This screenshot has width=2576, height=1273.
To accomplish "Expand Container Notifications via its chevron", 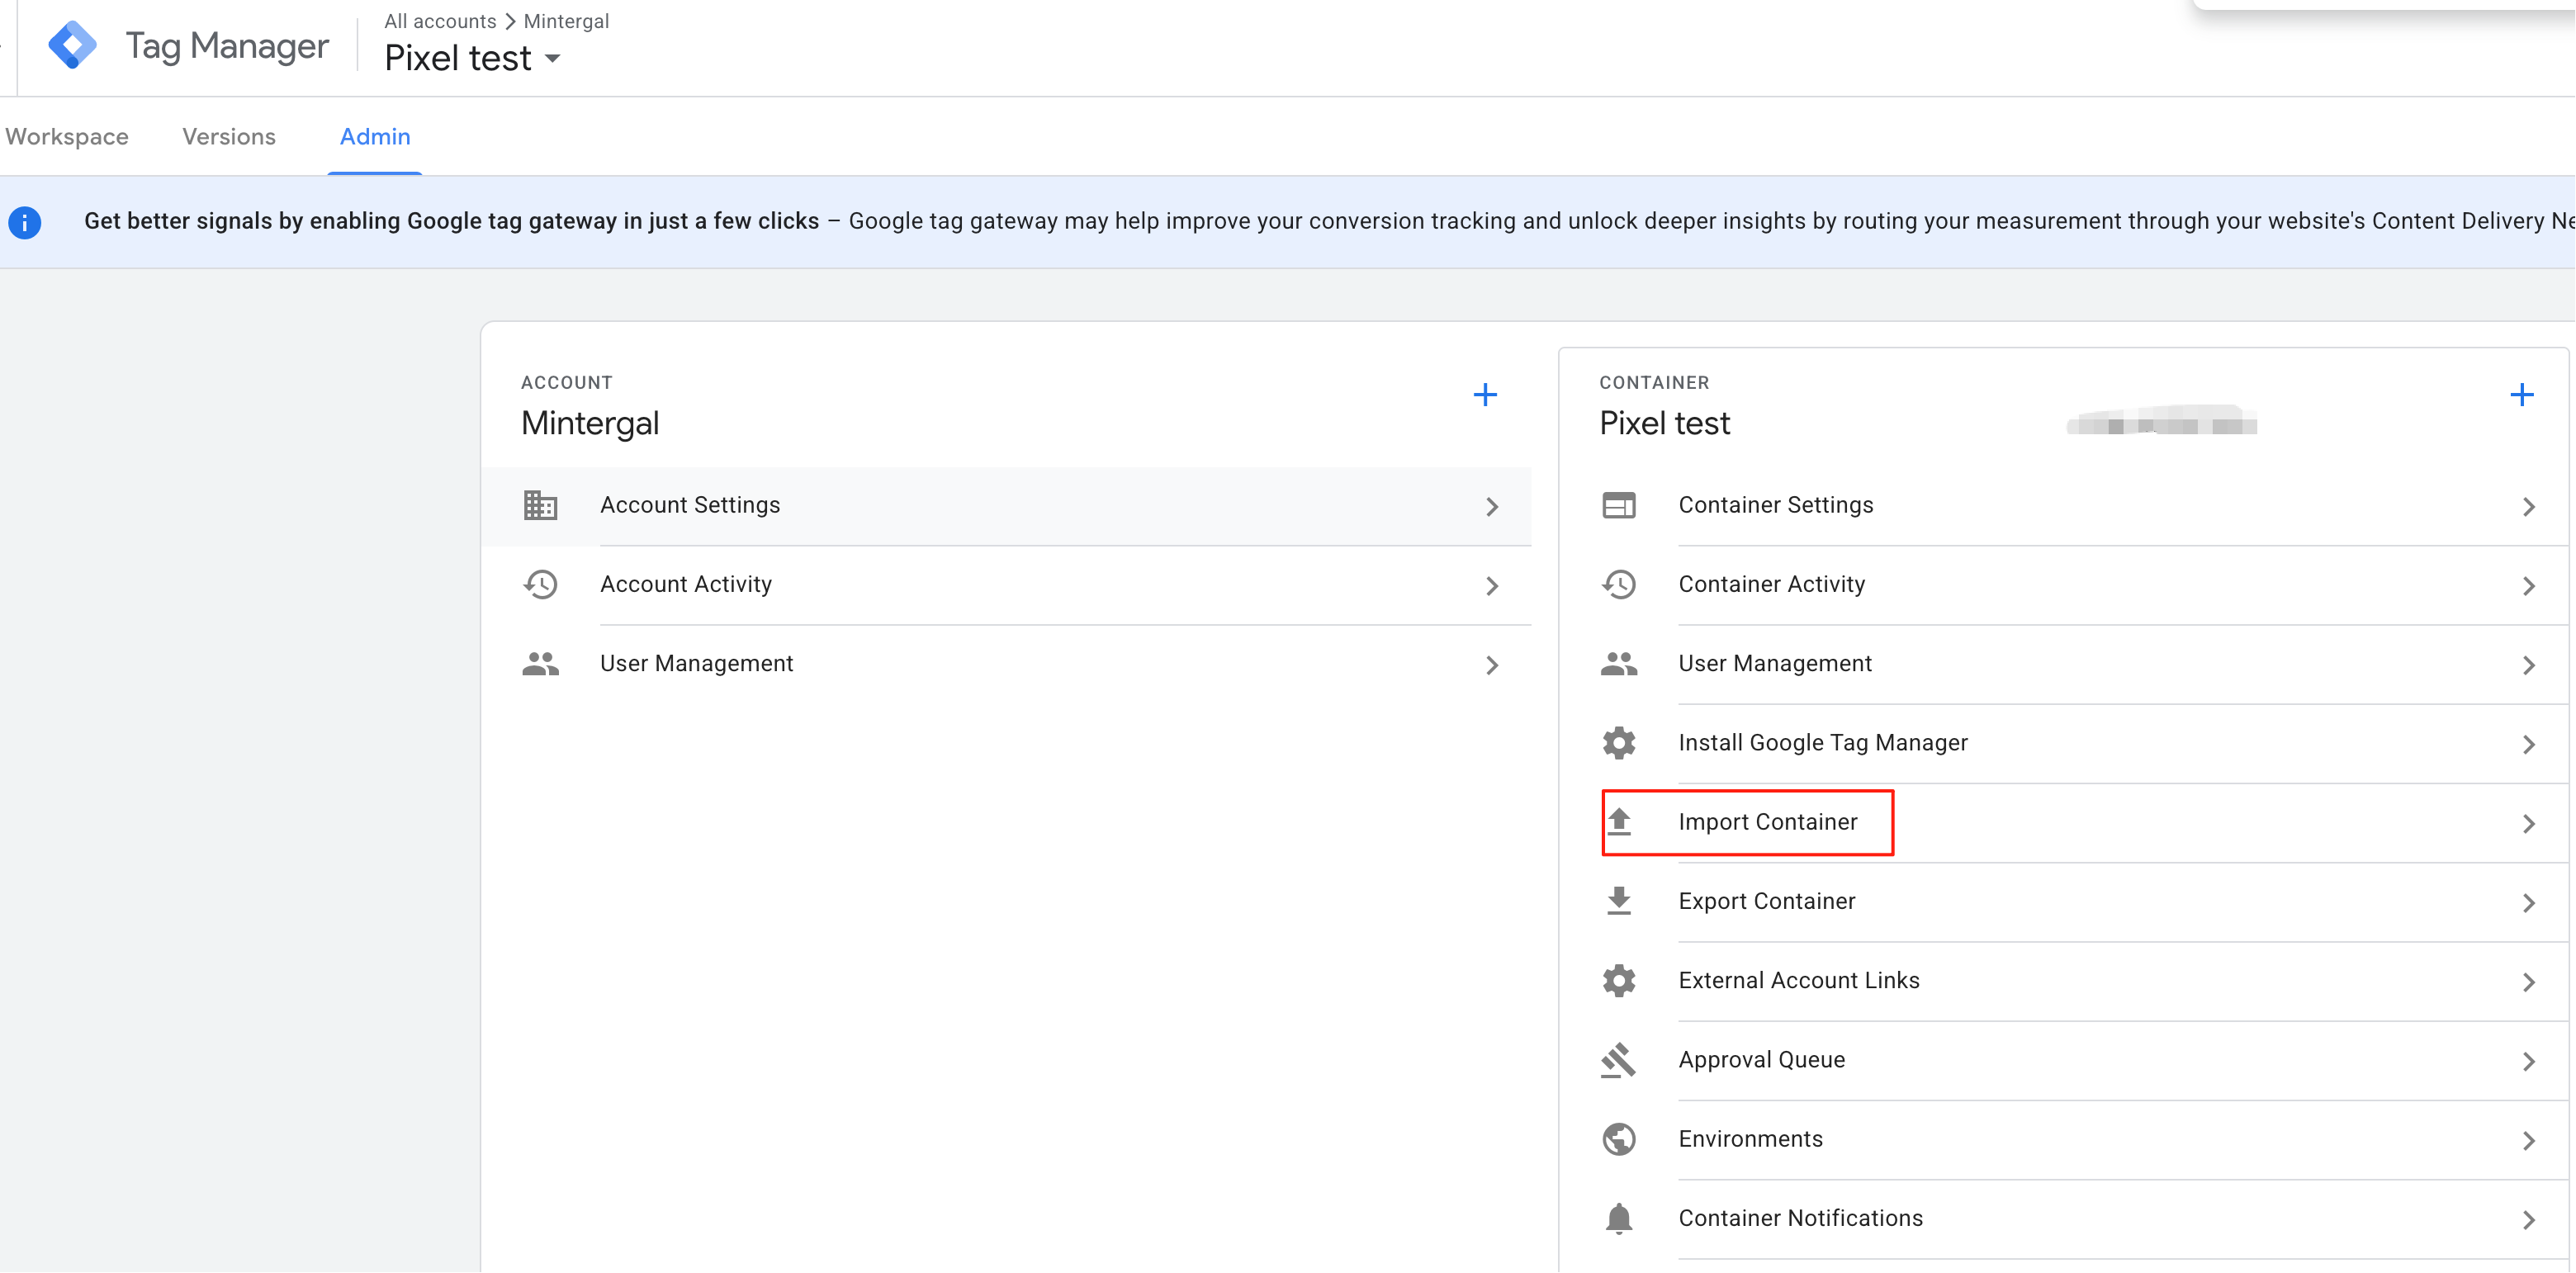I will point(2529,1221).
